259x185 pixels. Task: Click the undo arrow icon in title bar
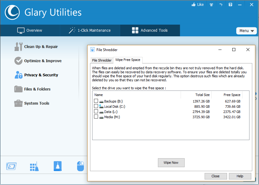pyautogui.click(x=221, y=5)
